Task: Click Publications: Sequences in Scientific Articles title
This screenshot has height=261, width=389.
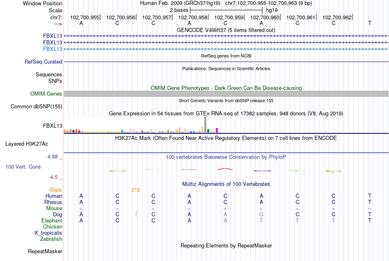Action: (x=226, y=69)
